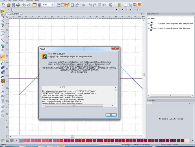
Task: Toggle the hoop display button
Action: 72,5
